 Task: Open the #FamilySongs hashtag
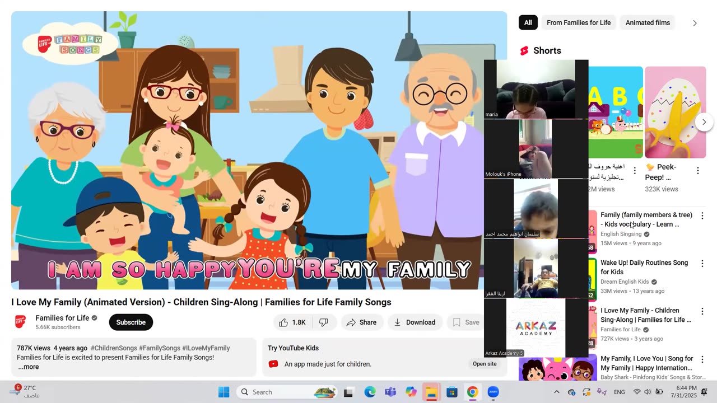[x=160, y=348]
